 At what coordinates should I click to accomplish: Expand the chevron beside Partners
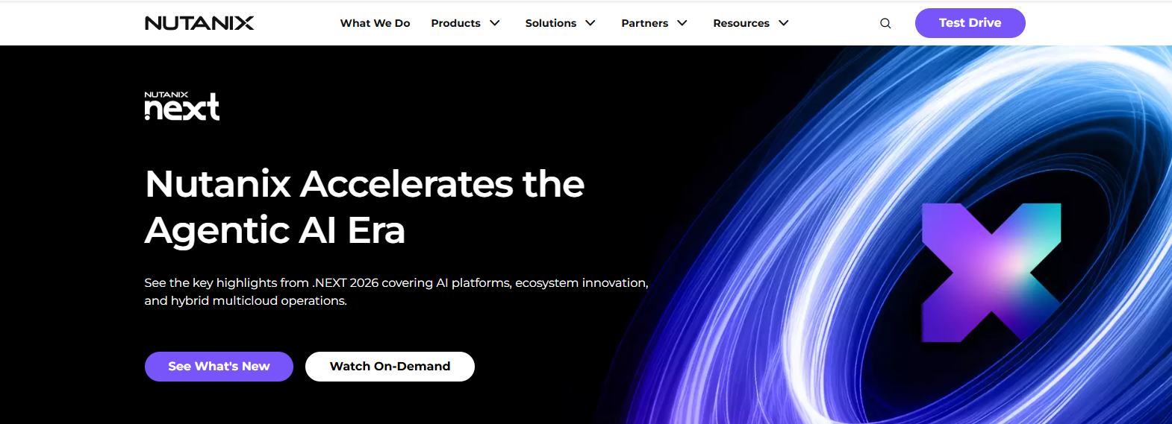682,23
